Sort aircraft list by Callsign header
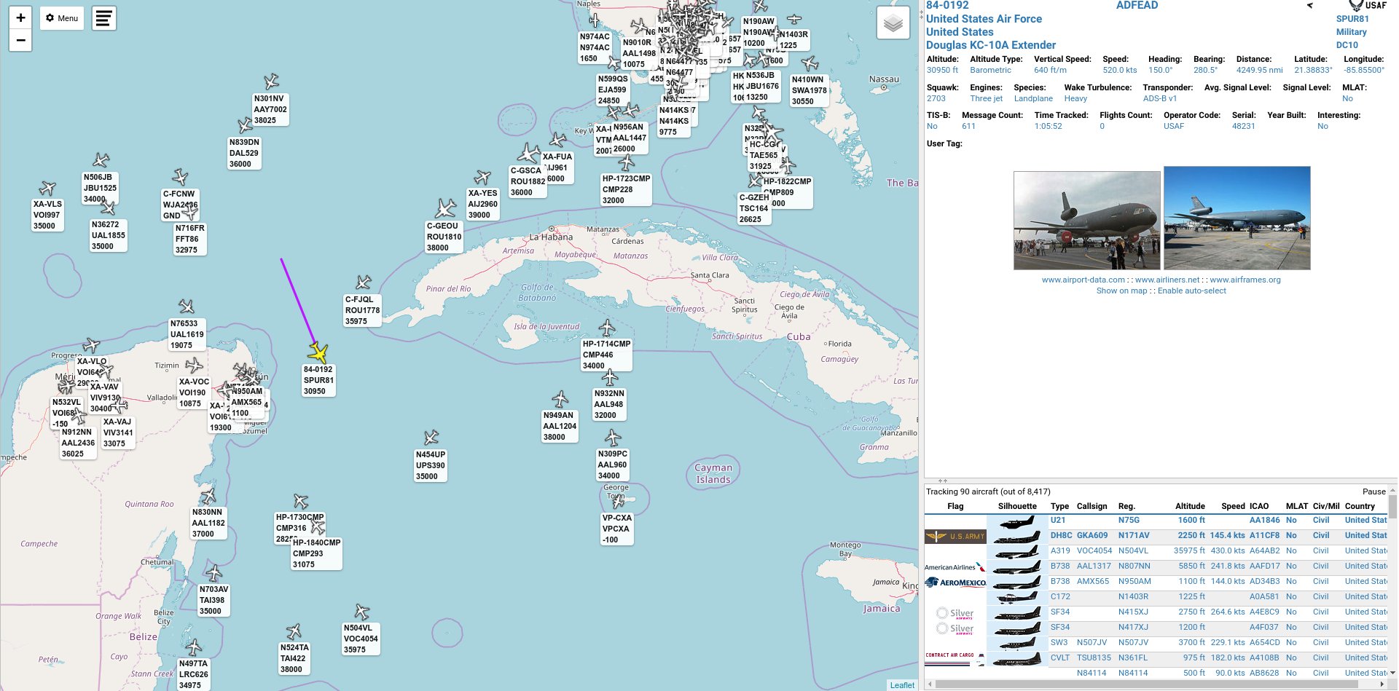The width and height of the screenshot is (1399, 691). 1092,506
